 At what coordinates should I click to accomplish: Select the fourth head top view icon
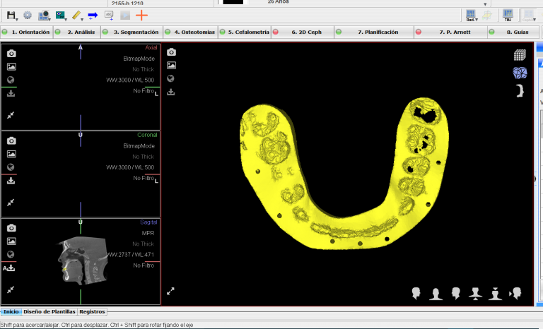click(x=475, y=294)
